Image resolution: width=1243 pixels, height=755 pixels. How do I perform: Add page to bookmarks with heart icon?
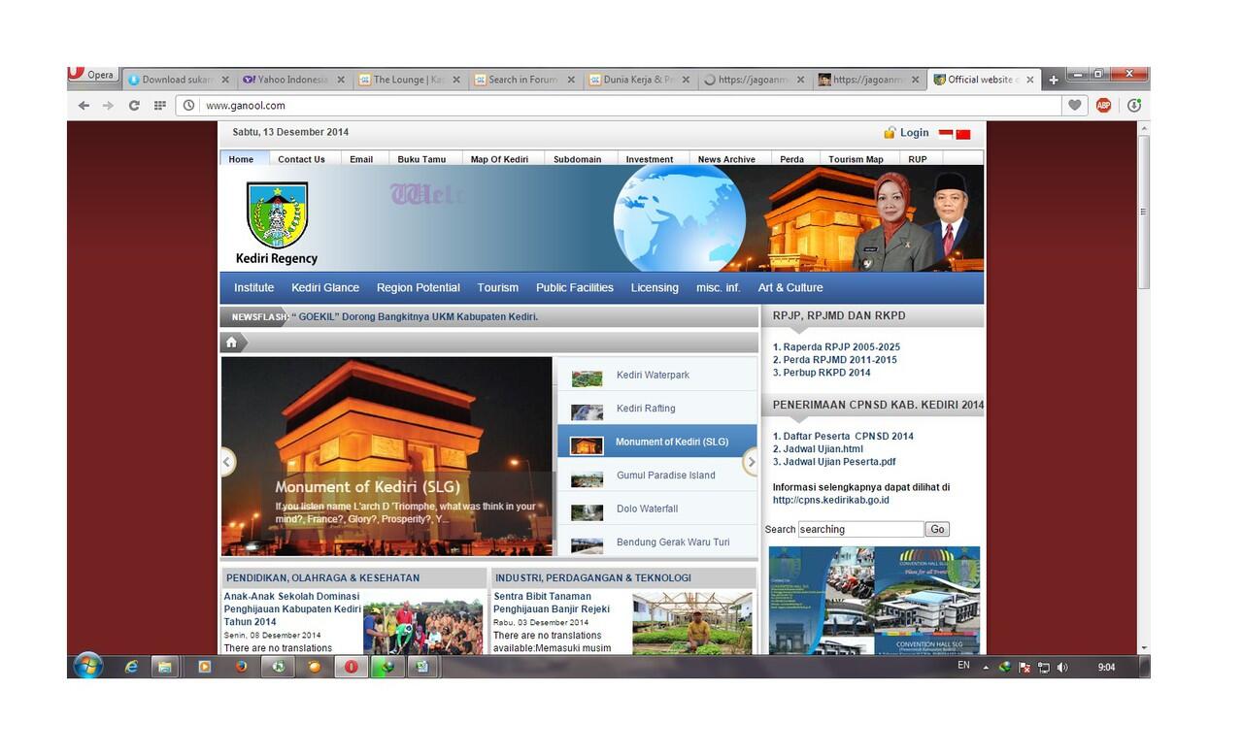point(1074,106)
